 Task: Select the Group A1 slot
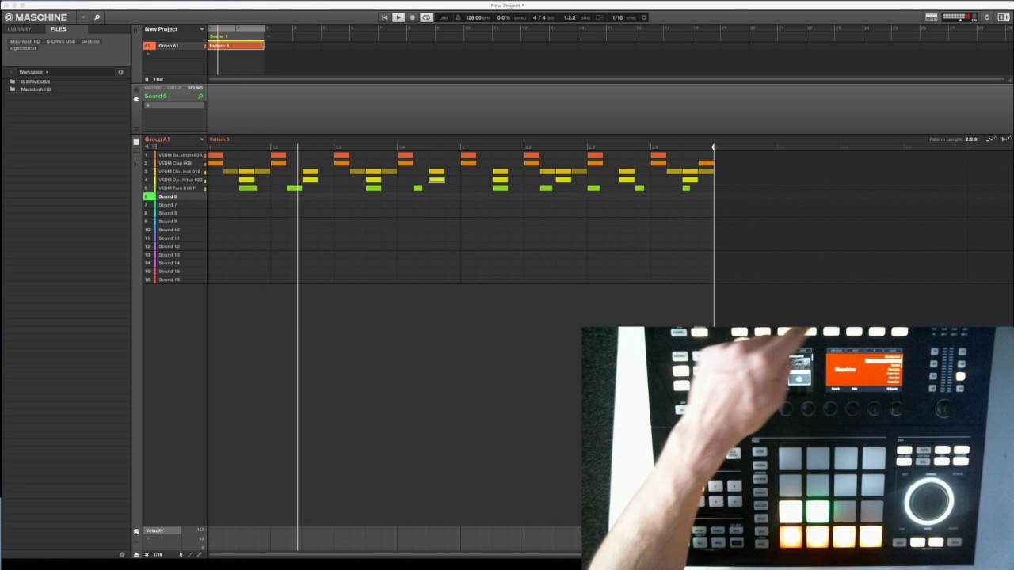(x=174, y=46)
